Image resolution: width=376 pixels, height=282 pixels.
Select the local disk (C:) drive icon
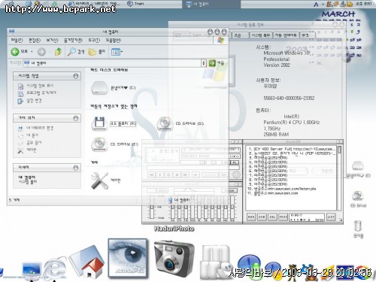coord(100,88)
